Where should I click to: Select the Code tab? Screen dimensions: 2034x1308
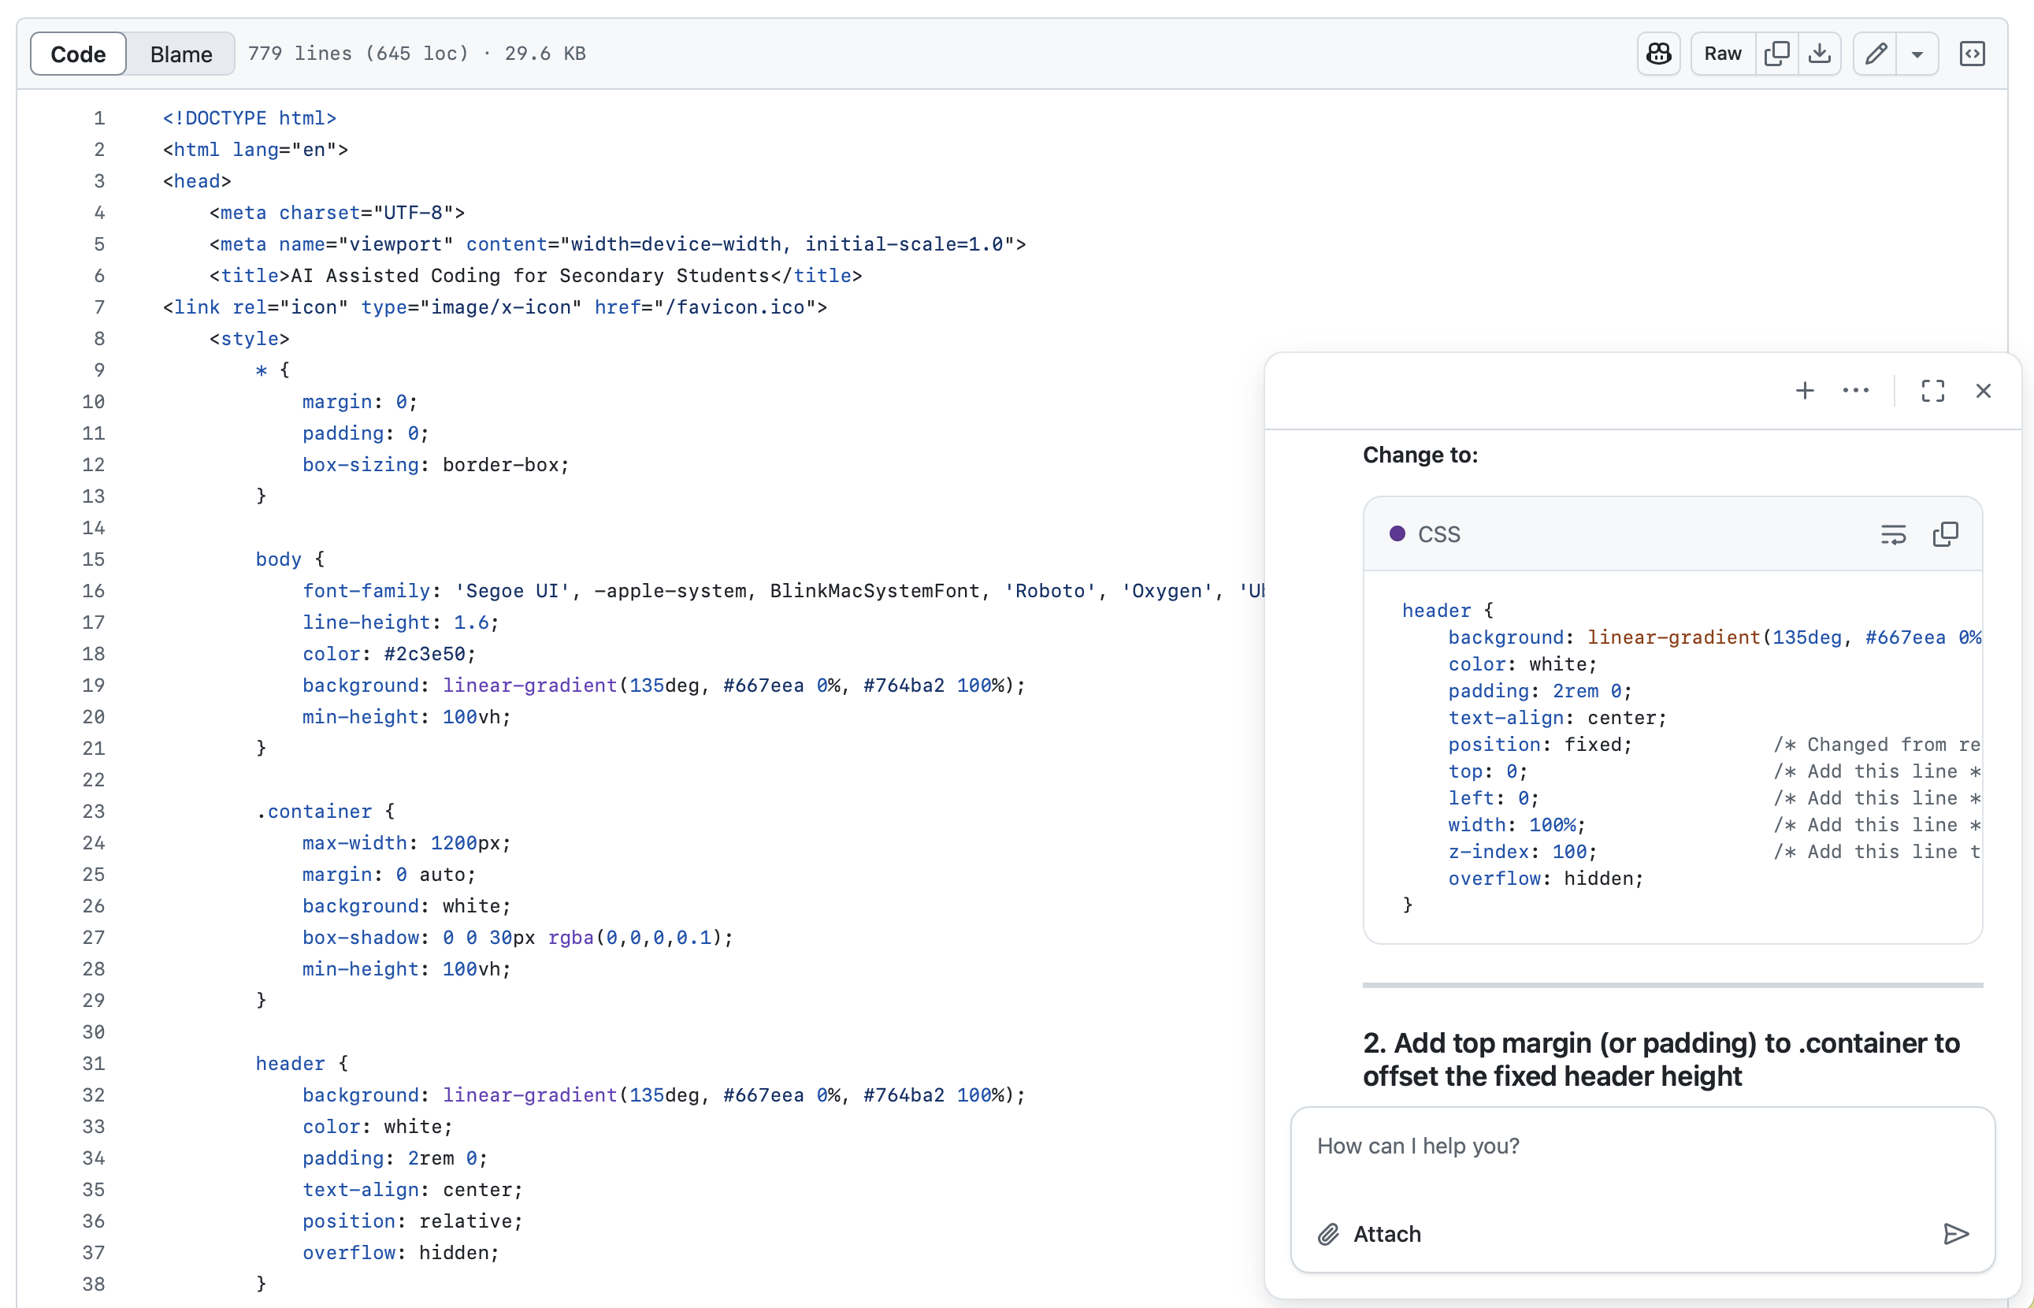click(x=78, y=54)
